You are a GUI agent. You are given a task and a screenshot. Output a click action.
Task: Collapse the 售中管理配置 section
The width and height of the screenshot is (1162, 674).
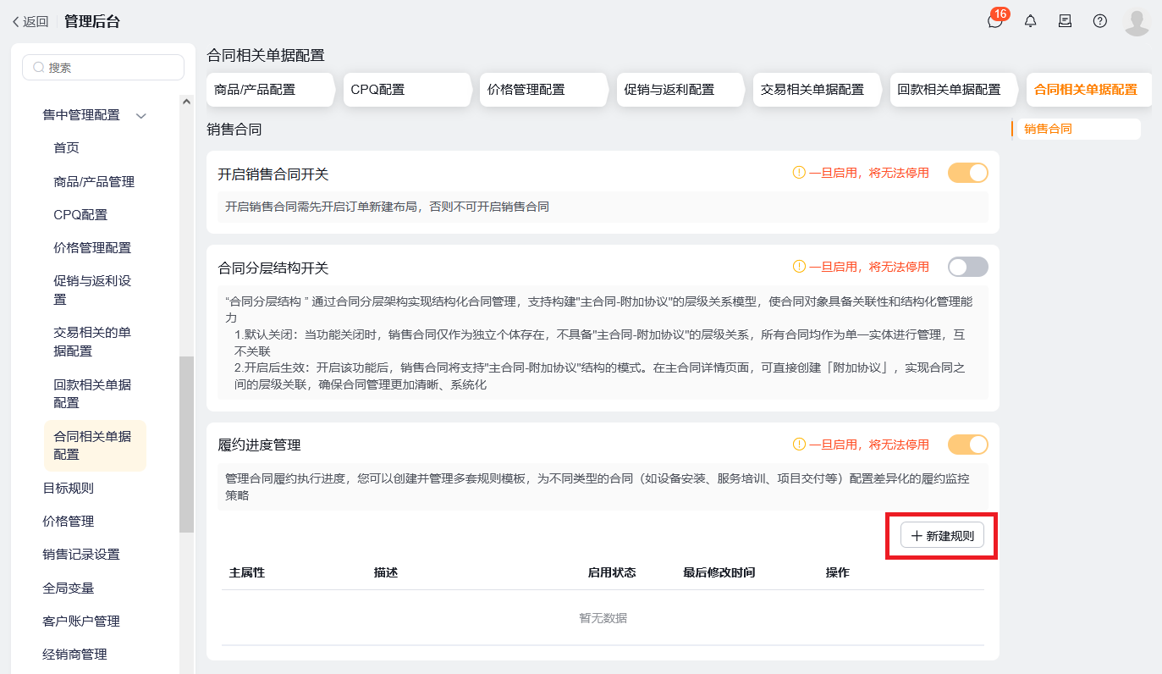141,115
